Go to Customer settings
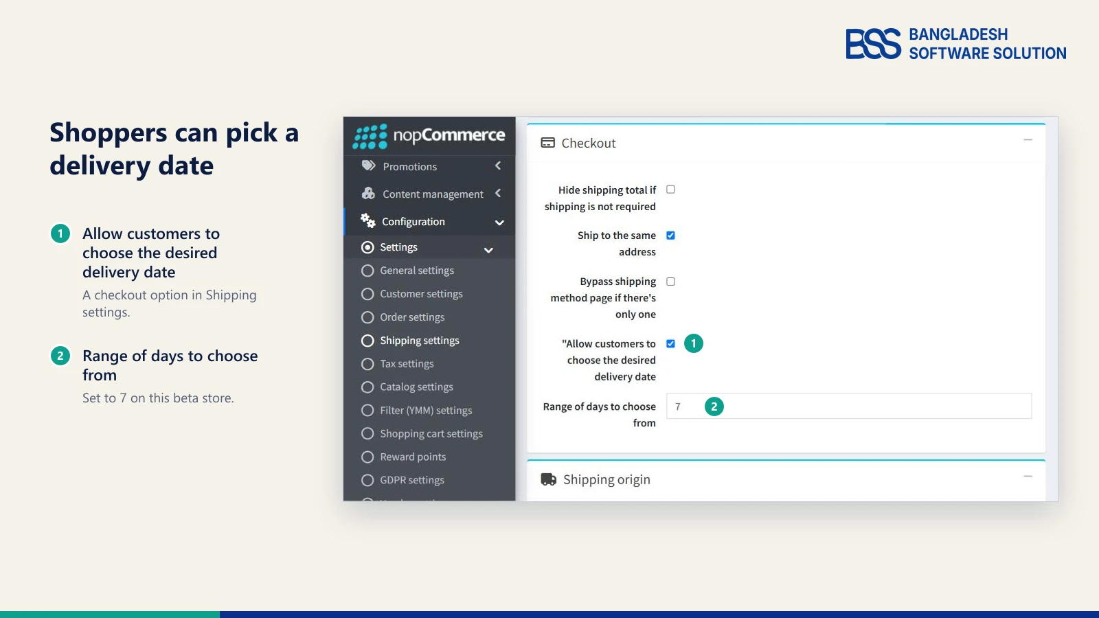Viewport: 1099px width, 618px height. pyautogui.click(x=421, y=294)
